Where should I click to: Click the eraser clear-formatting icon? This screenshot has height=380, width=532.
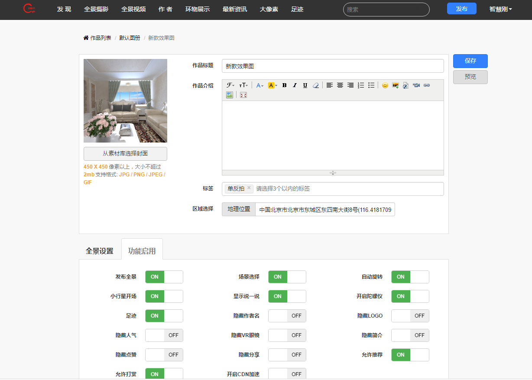(316, 85)
